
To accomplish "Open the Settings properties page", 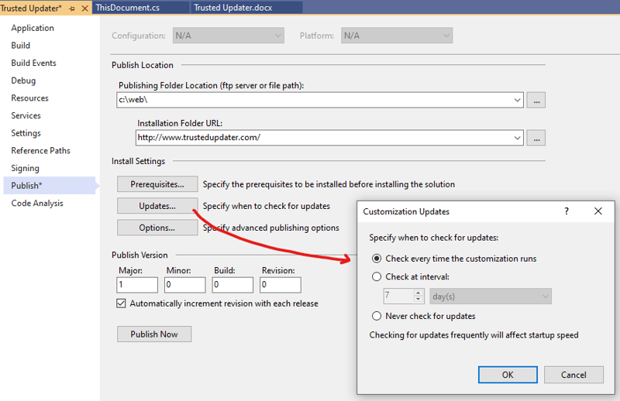I will coord(26,133).
